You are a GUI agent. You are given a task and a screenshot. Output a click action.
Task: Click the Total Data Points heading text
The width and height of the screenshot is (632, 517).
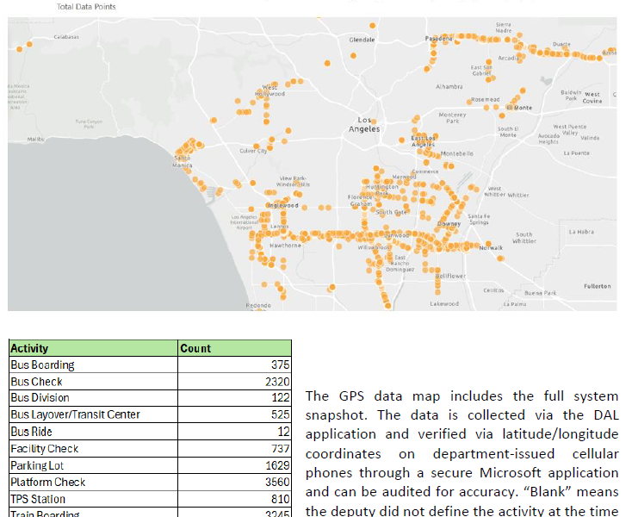tap(86, 6)
